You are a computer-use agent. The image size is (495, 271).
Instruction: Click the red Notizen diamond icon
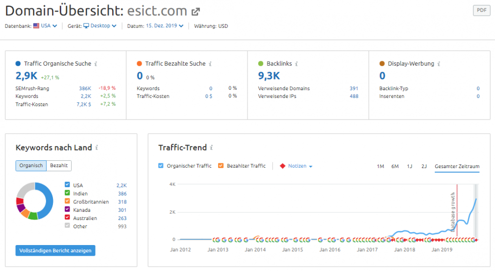282,166
